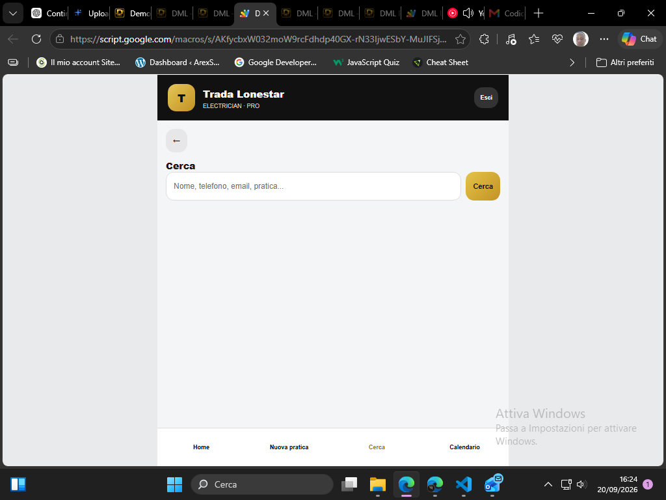Open taskbar volume control
Screen dimensions: 666x500
point(581,484)
